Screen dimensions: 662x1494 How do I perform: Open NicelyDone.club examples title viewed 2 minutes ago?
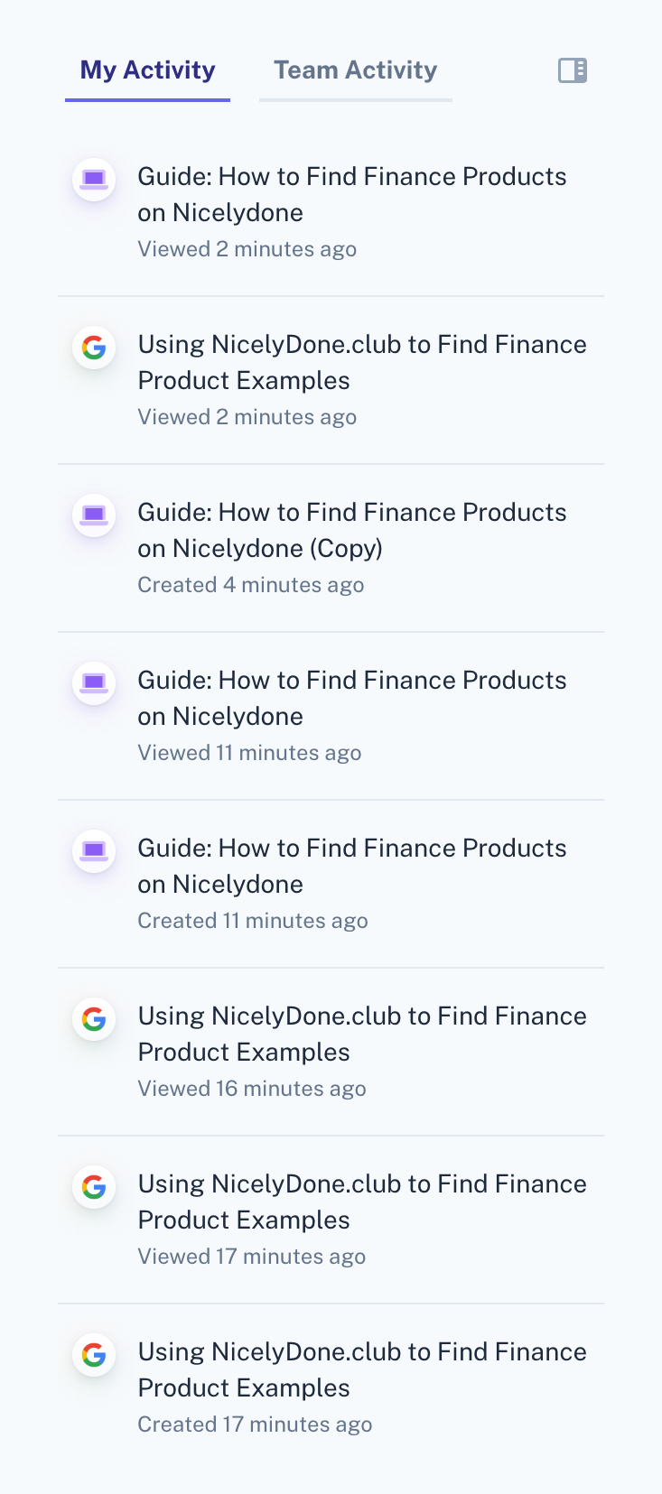click(x=361, y=362)
